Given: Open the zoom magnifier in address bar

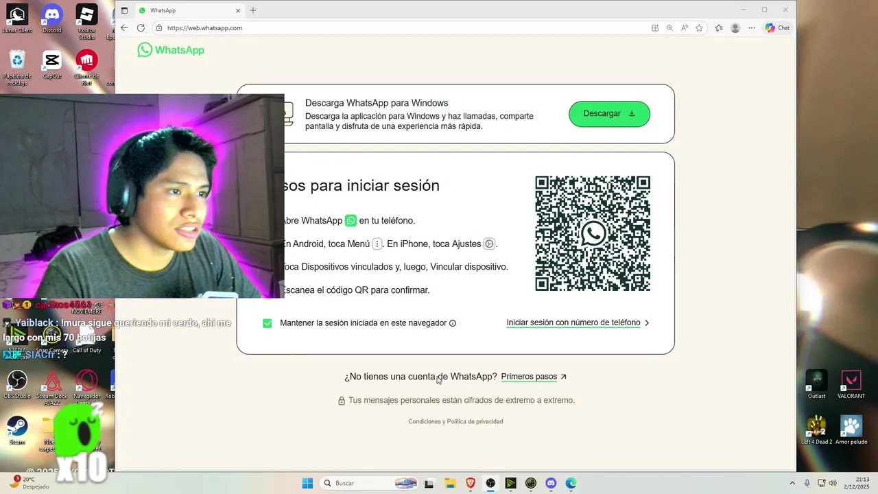Looking at the screenshot, I should pos(669,28).
